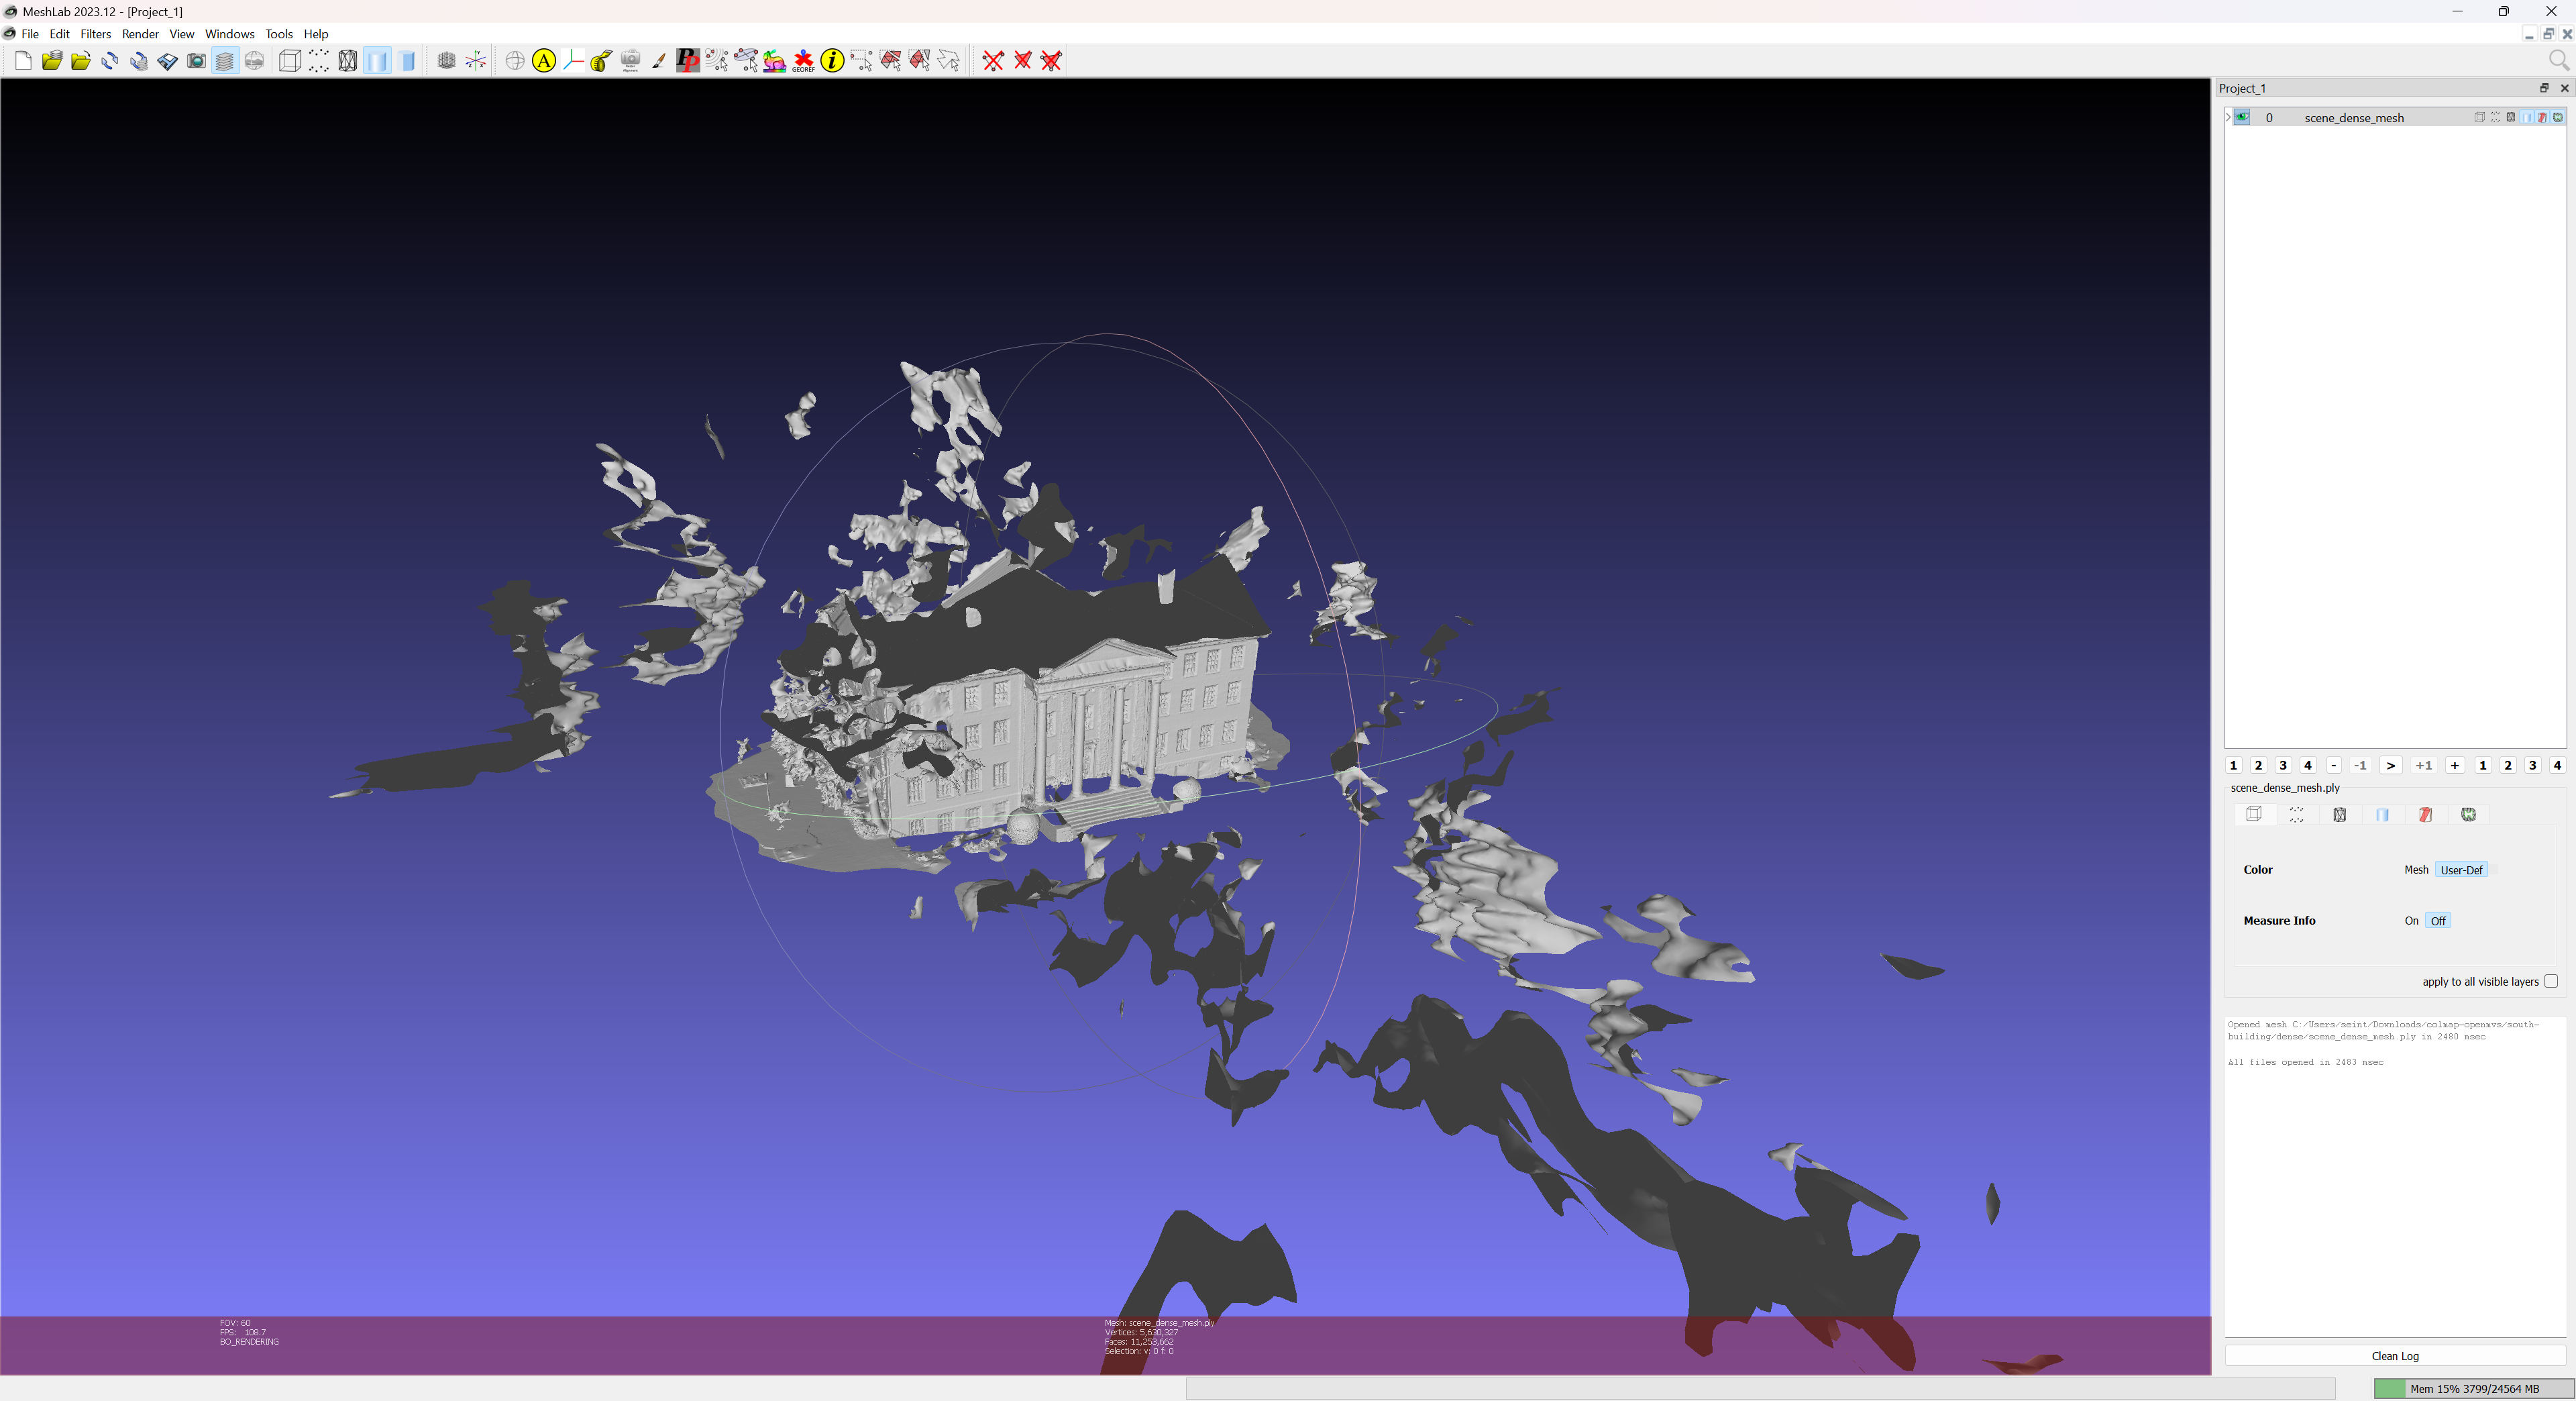Turn Measure Info On
The image size is (2576, 1401).
point(2411,921)
